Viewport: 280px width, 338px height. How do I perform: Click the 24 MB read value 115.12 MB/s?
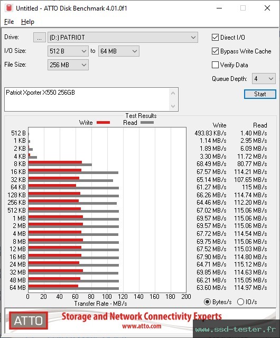251,264
